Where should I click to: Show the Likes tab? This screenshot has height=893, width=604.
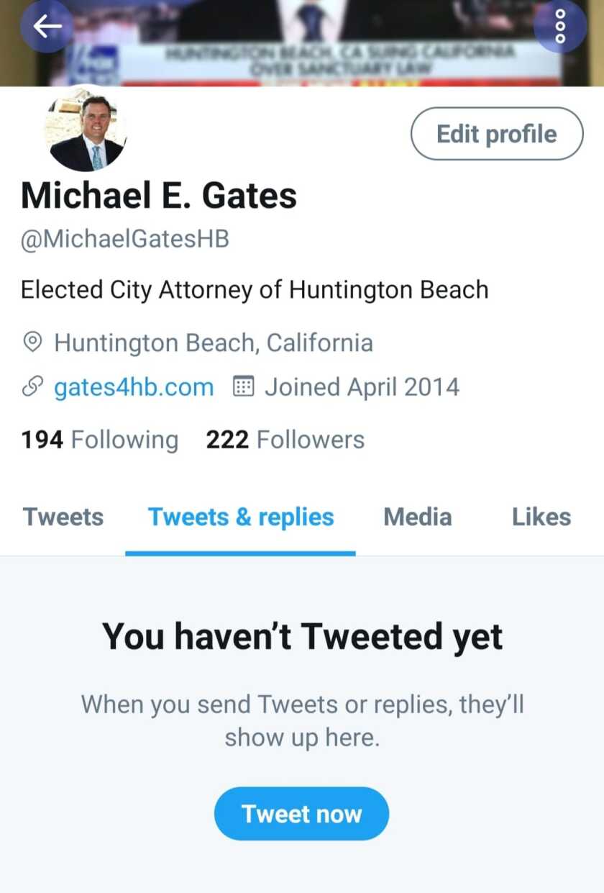[x=541, y=517]
